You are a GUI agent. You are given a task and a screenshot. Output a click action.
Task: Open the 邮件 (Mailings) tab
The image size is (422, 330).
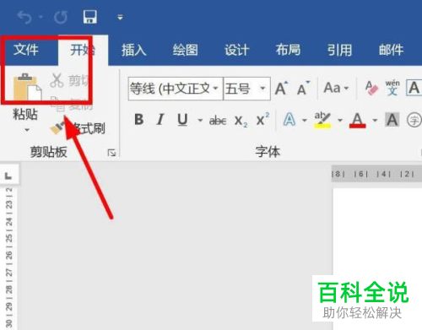[x=391, y=50]
